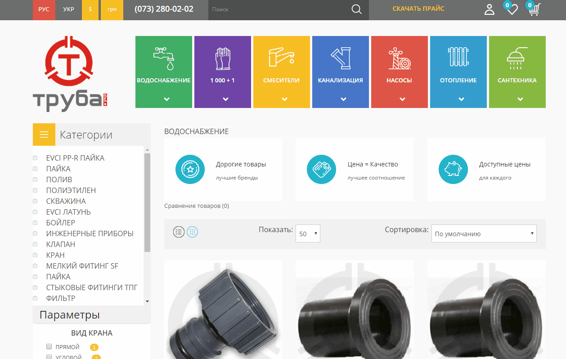The width and height of the screenshot is (566, 359).
Task: Open the Сортировка По умолчанию dropdown
Action: tap(484, 233)
